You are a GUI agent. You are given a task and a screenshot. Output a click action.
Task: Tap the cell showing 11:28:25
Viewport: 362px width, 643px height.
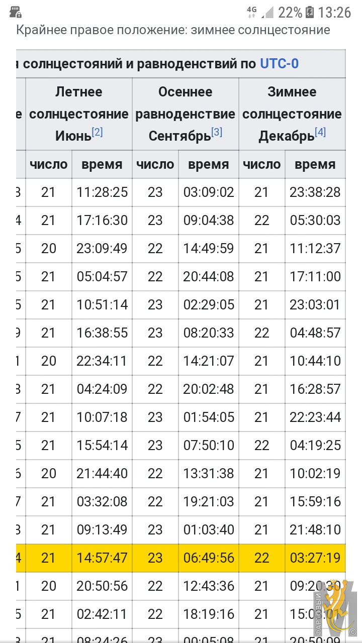[x=102, y=192]
